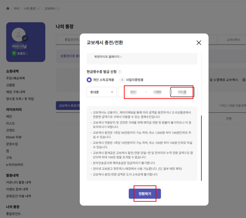Click 구분 column header
Screen dimensions: 246x218
coord(228,119)
